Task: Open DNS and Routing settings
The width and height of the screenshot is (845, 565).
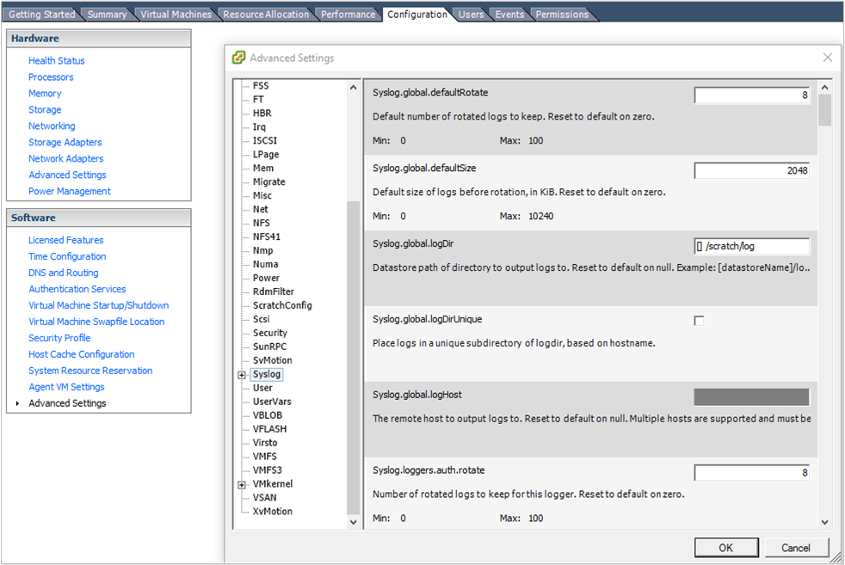Action: (63, 272)
